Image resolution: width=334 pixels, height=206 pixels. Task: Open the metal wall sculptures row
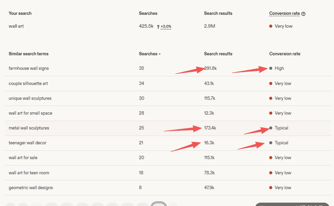pyautogui.click(x=168, y=128)
